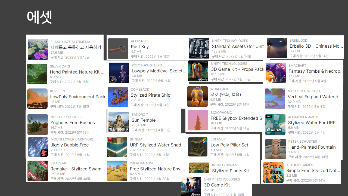Select the COMEBACK publisher label
348x196 pixels.
coord(140,90)
